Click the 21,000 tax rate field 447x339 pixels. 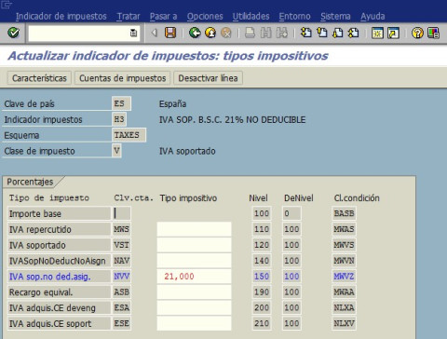click(194, 277)
